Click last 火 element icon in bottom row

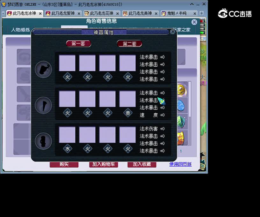coord(128,149)
